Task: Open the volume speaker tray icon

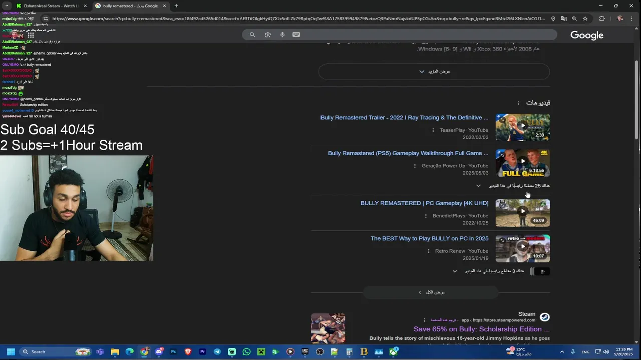Action: [606, 352]
